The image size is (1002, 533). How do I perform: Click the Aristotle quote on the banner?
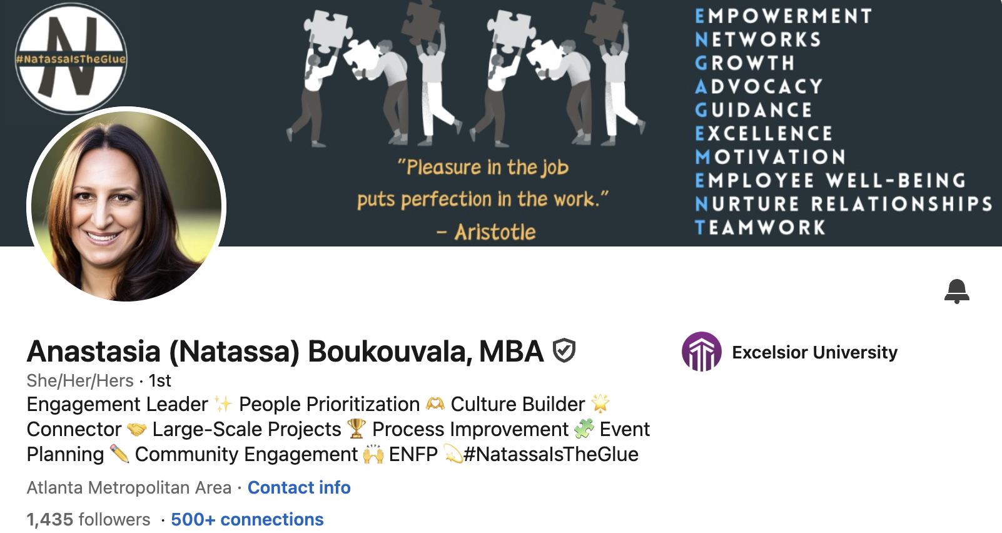tap(483, 199)
